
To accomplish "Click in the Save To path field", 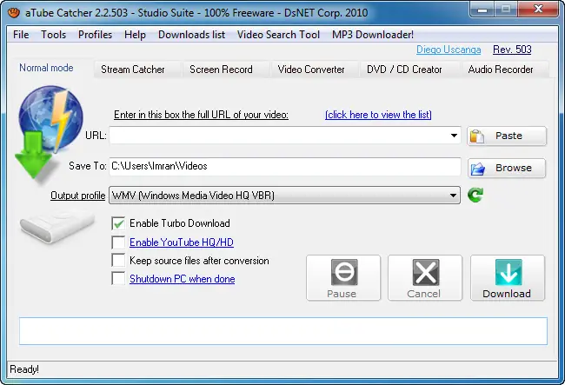I will tap(284, 166).
